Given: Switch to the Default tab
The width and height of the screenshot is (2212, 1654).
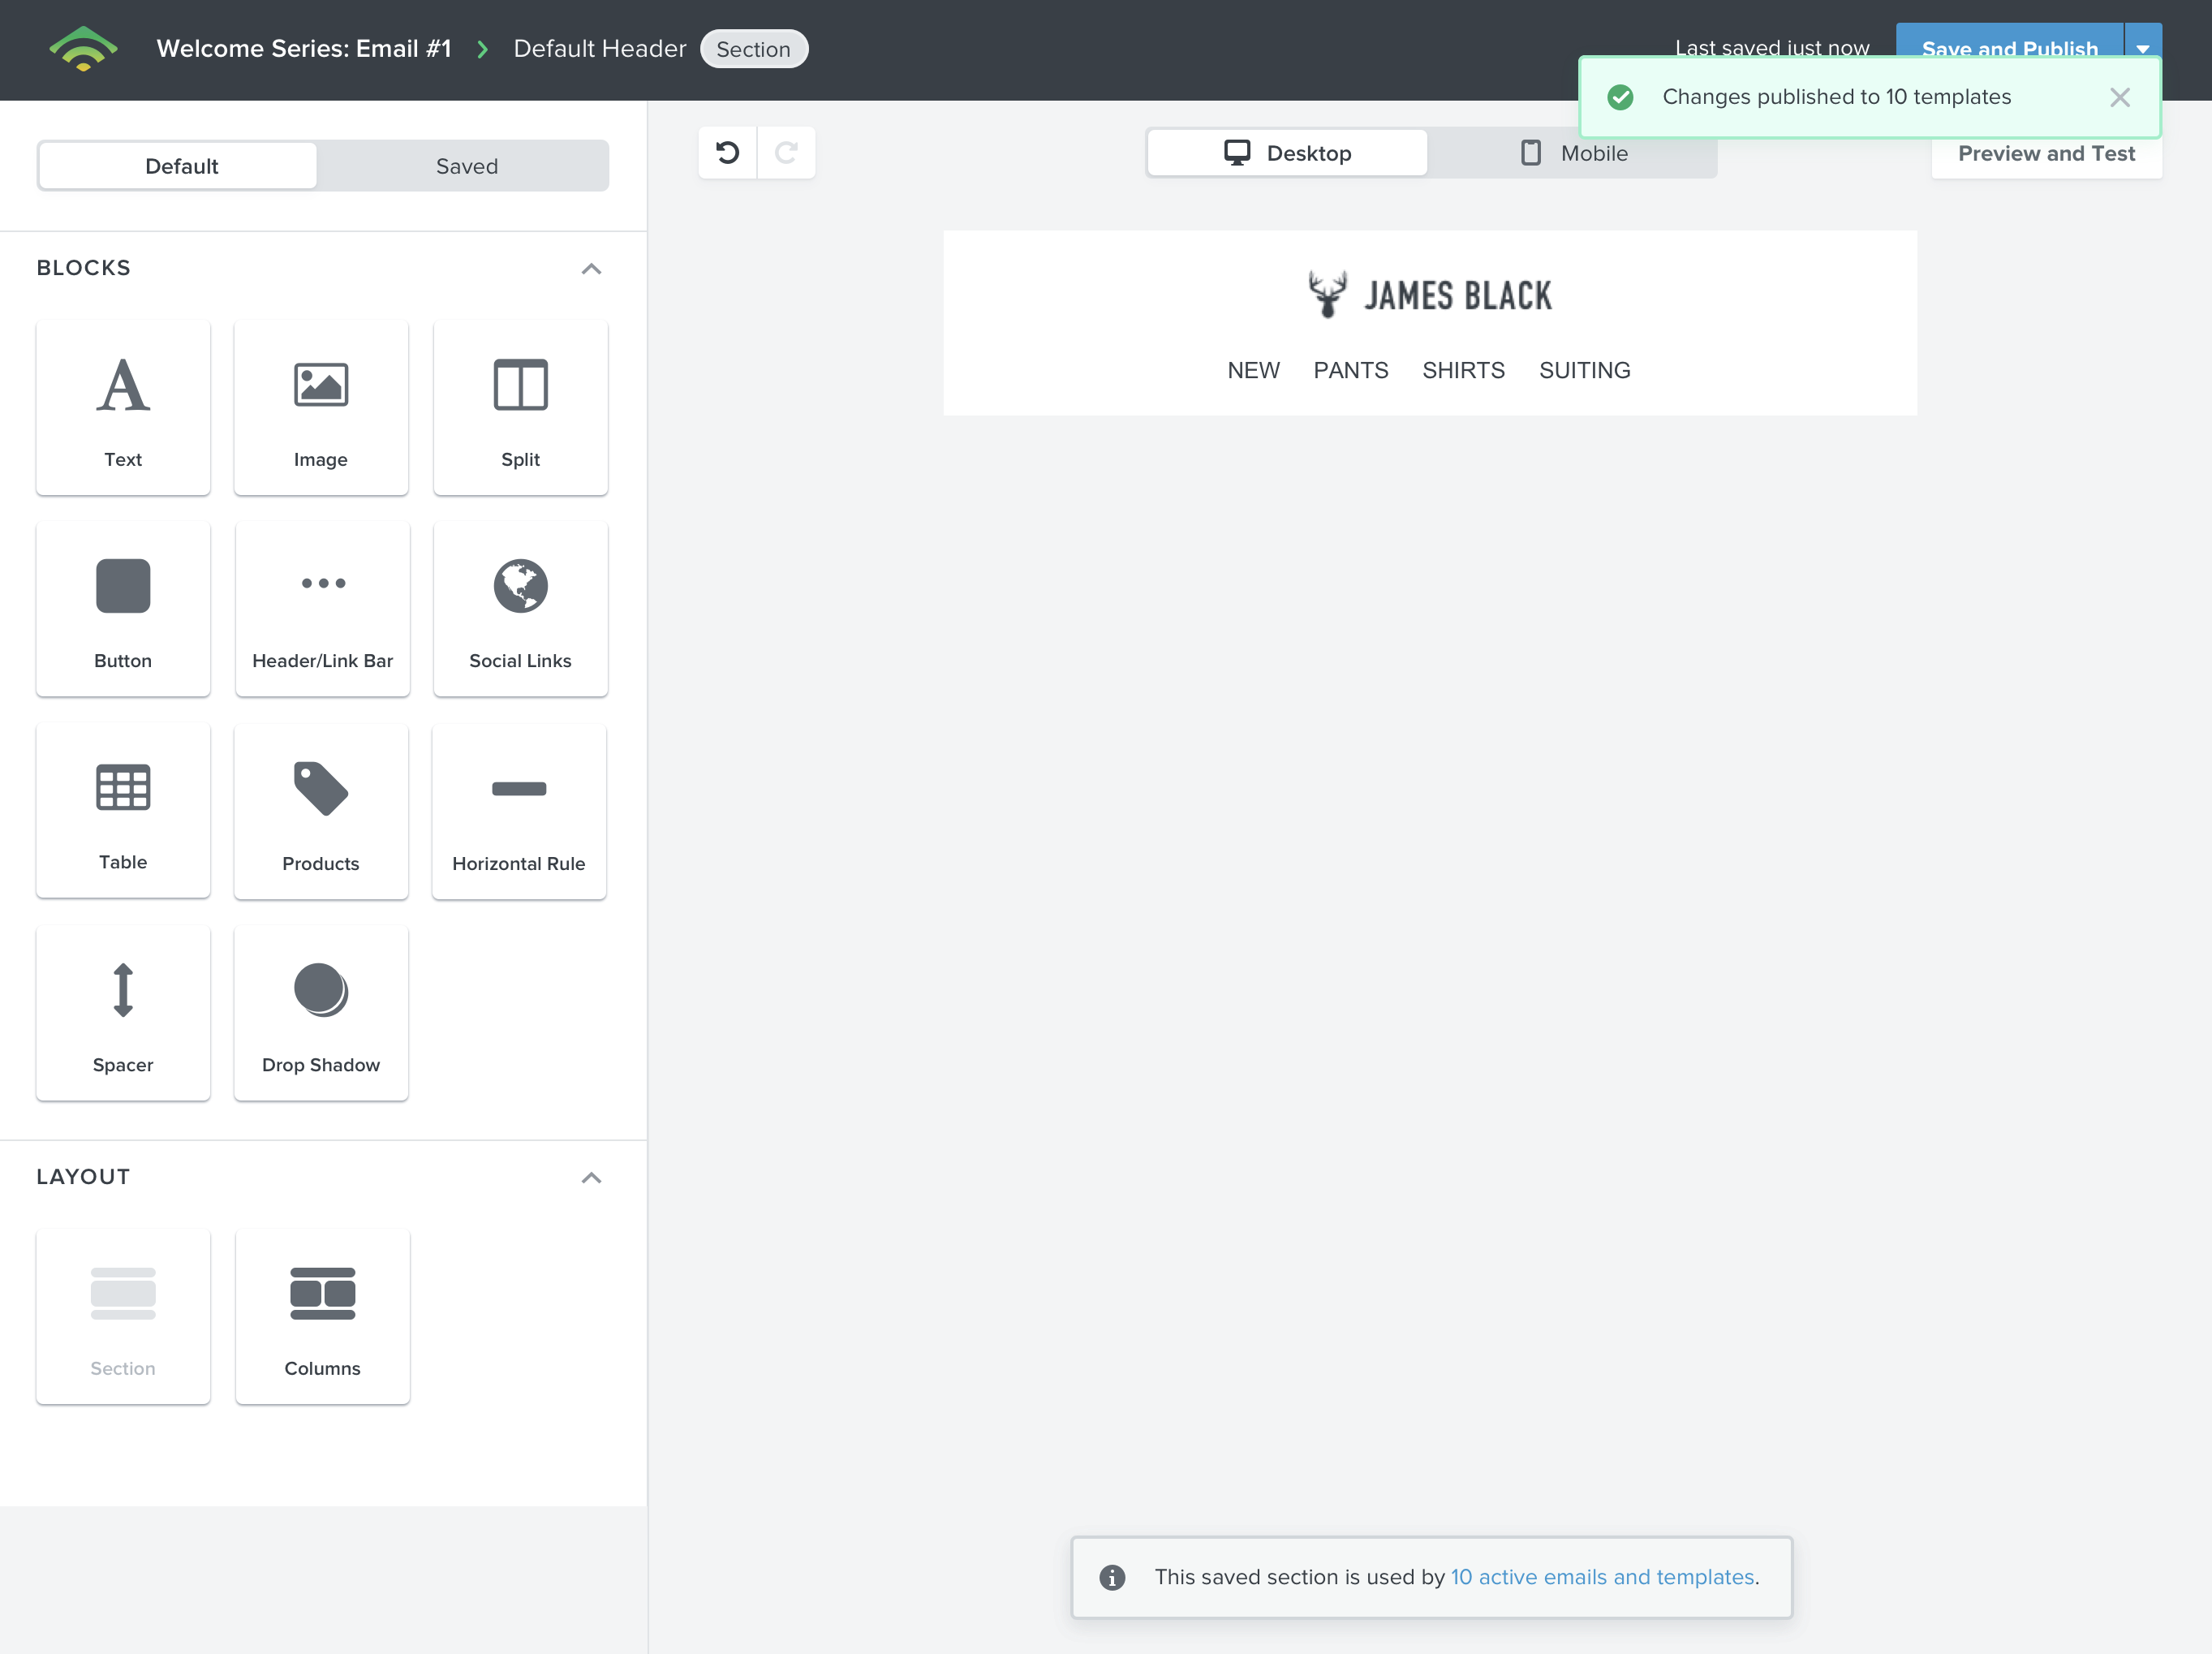Looking at the screenshot, I should click(x=181, y=166).
